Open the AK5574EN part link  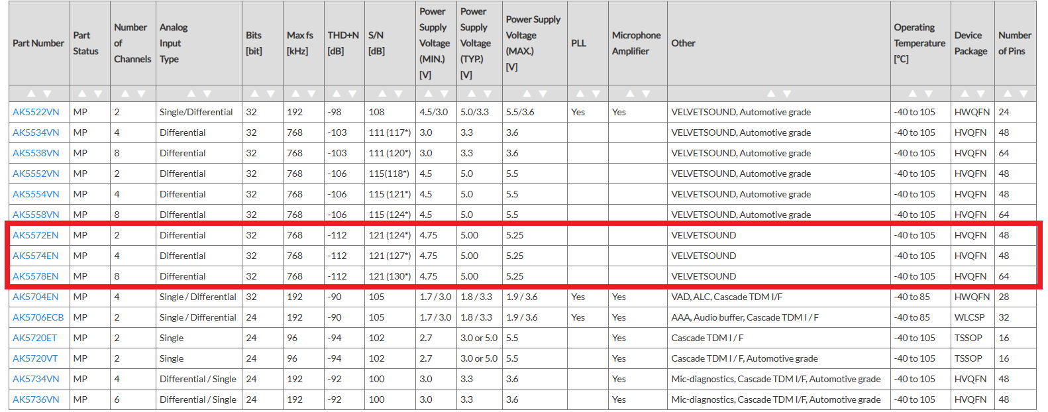(x=36, y=256)
